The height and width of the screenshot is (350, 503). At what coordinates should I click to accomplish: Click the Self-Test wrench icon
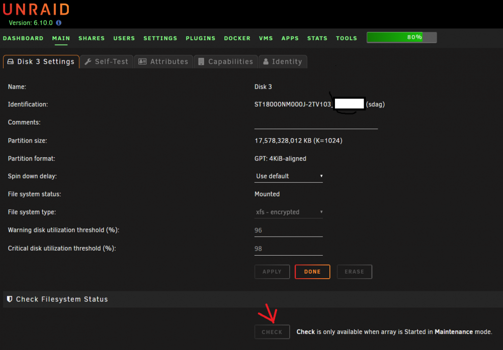(88, 61)
